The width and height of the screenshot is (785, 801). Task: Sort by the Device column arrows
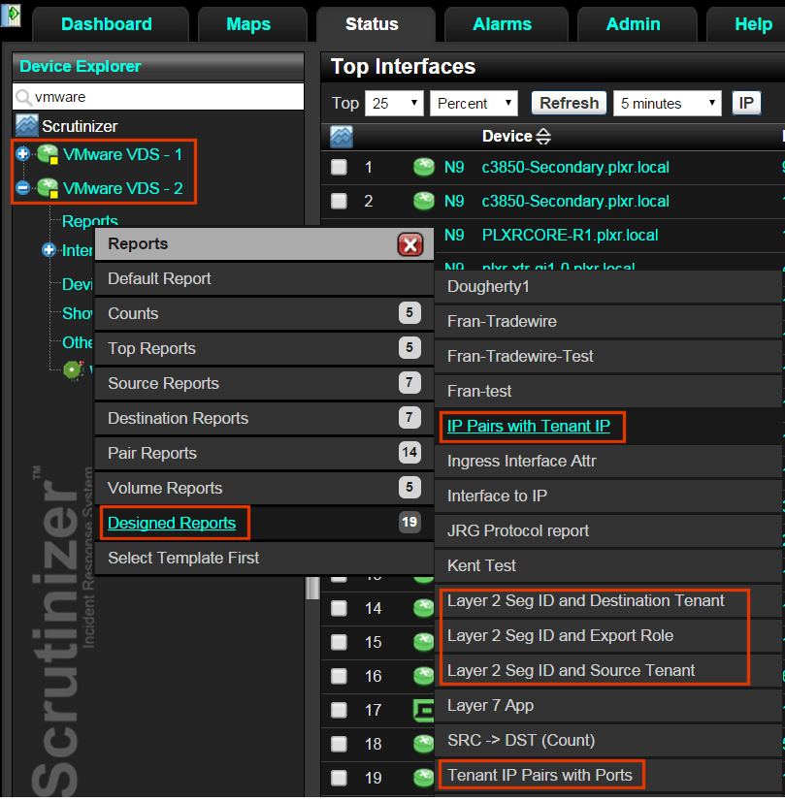point(543,137)
